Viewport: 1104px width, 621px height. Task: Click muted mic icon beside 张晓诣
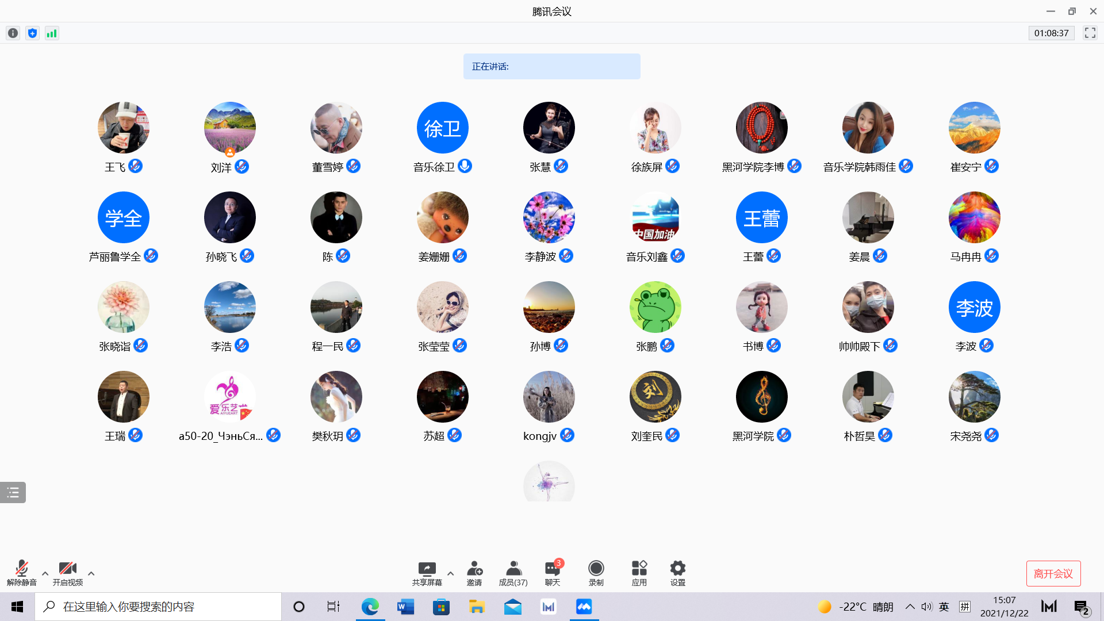pyautogui.click(x=141, y=346)
